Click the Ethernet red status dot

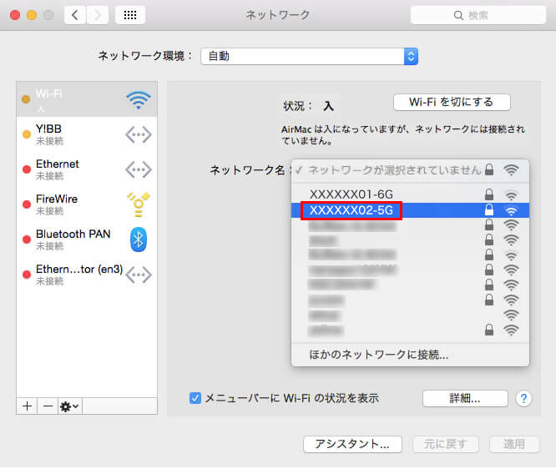coord(27,169)
